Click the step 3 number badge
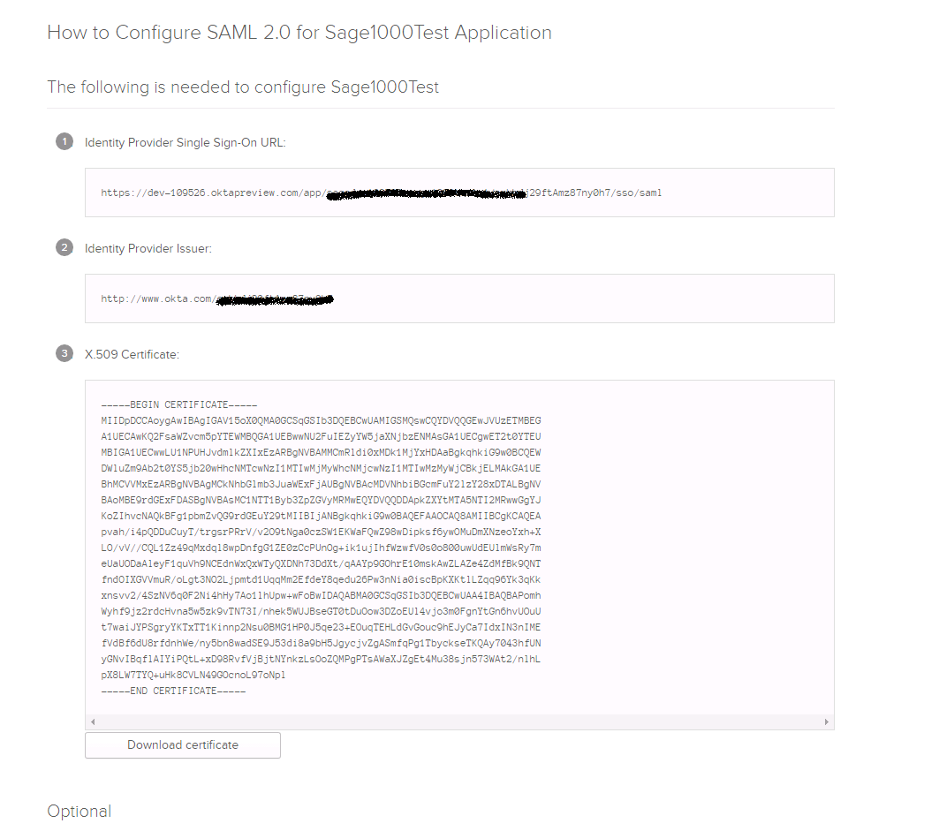 click(64, 353)
